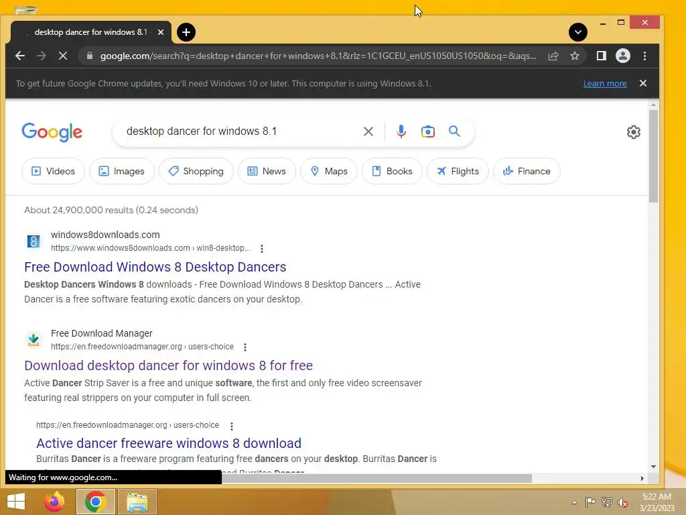Switch to the Images results tab

[122, 171]
